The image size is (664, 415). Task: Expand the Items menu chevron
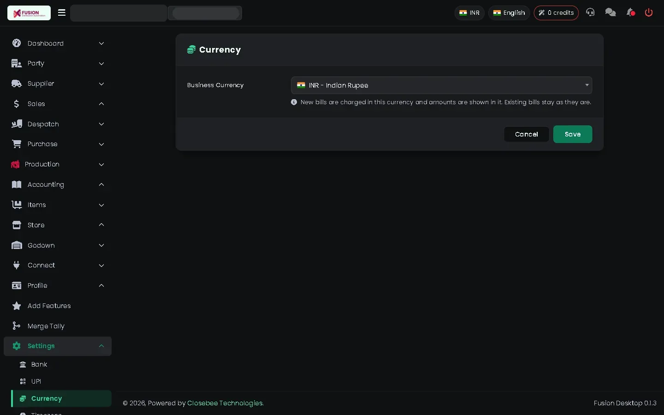coord(101,205)
